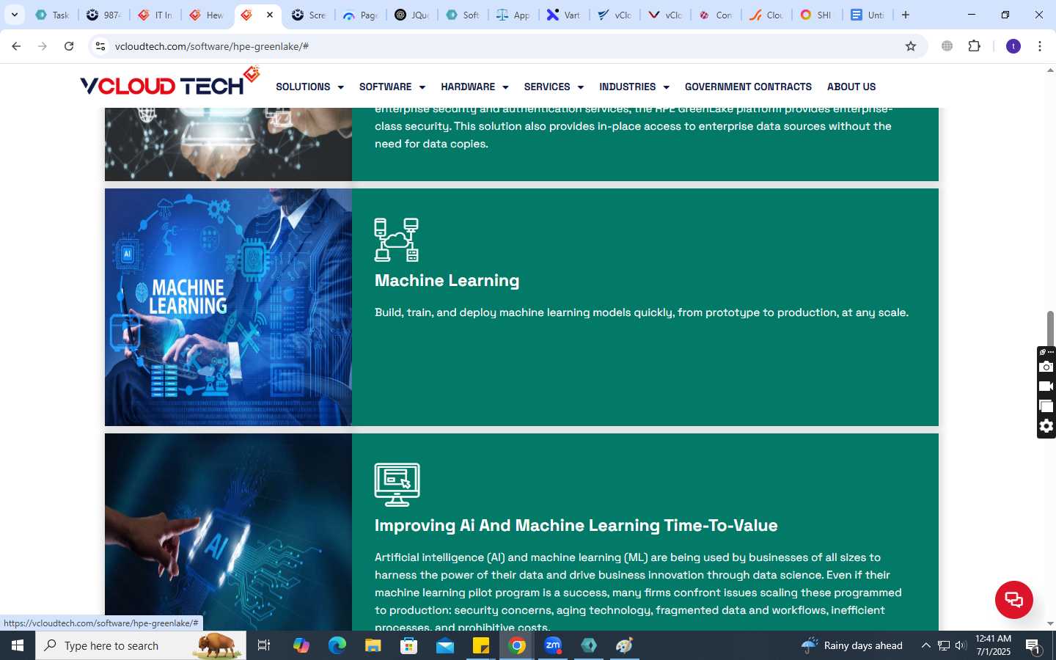Switch to the 987 tab
Image resolution: width=1056 pixels, height=660 pixels.
point(103,15)
